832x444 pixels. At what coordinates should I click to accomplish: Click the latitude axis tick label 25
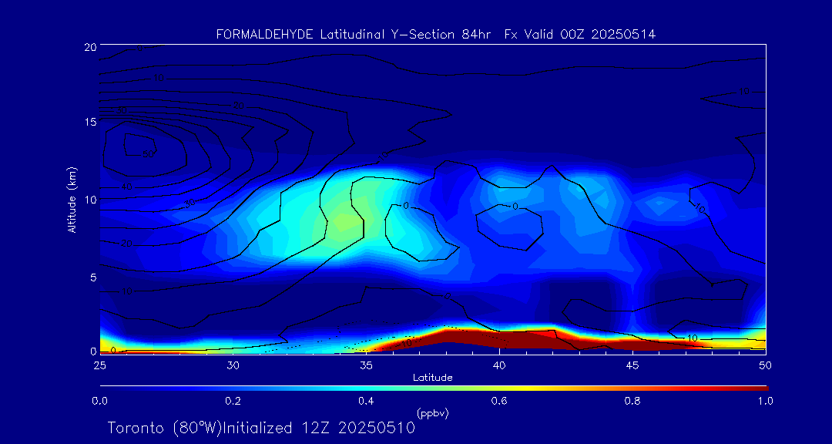pyautogui.click(x=99, y=365)
